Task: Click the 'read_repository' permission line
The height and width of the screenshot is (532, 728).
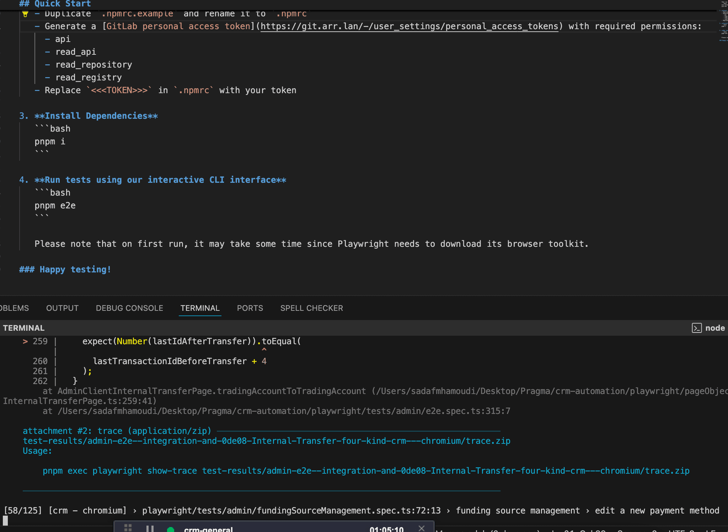Action: click(x=94, y=65)
